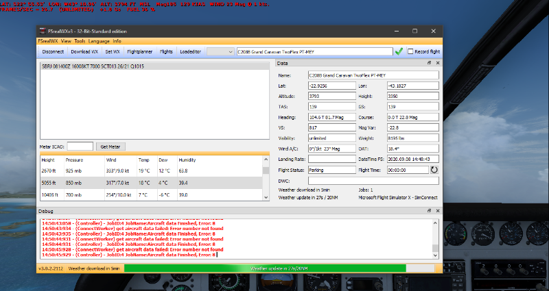Open the Tools menu
This screenshot has height=291, width=549.
[80, 41]
